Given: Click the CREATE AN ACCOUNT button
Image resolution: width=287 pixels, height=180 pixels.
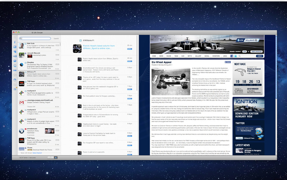Looking at the screenshot, I should pos(257,52).
